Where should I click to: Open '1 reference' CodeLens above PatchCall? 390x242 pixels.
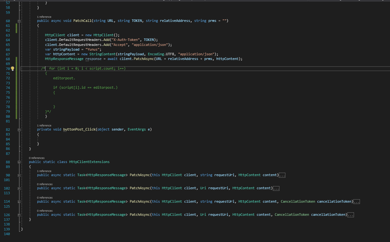(44, 17)
